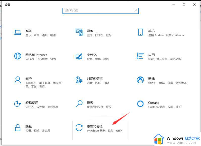The width and height of the screenshot is (201, 146).
Task: Open the Cortana circle icon
Action: [x=140, y=104]
